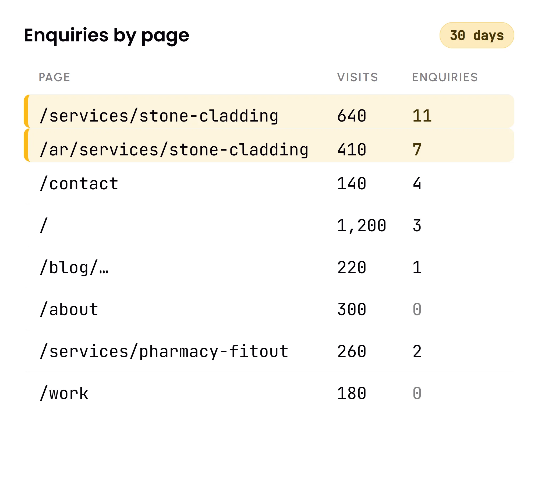The height and width of the screenshot is (484, 538).
Task: Open the /ar/services/stone-cladding row
Action: (269, 145)
